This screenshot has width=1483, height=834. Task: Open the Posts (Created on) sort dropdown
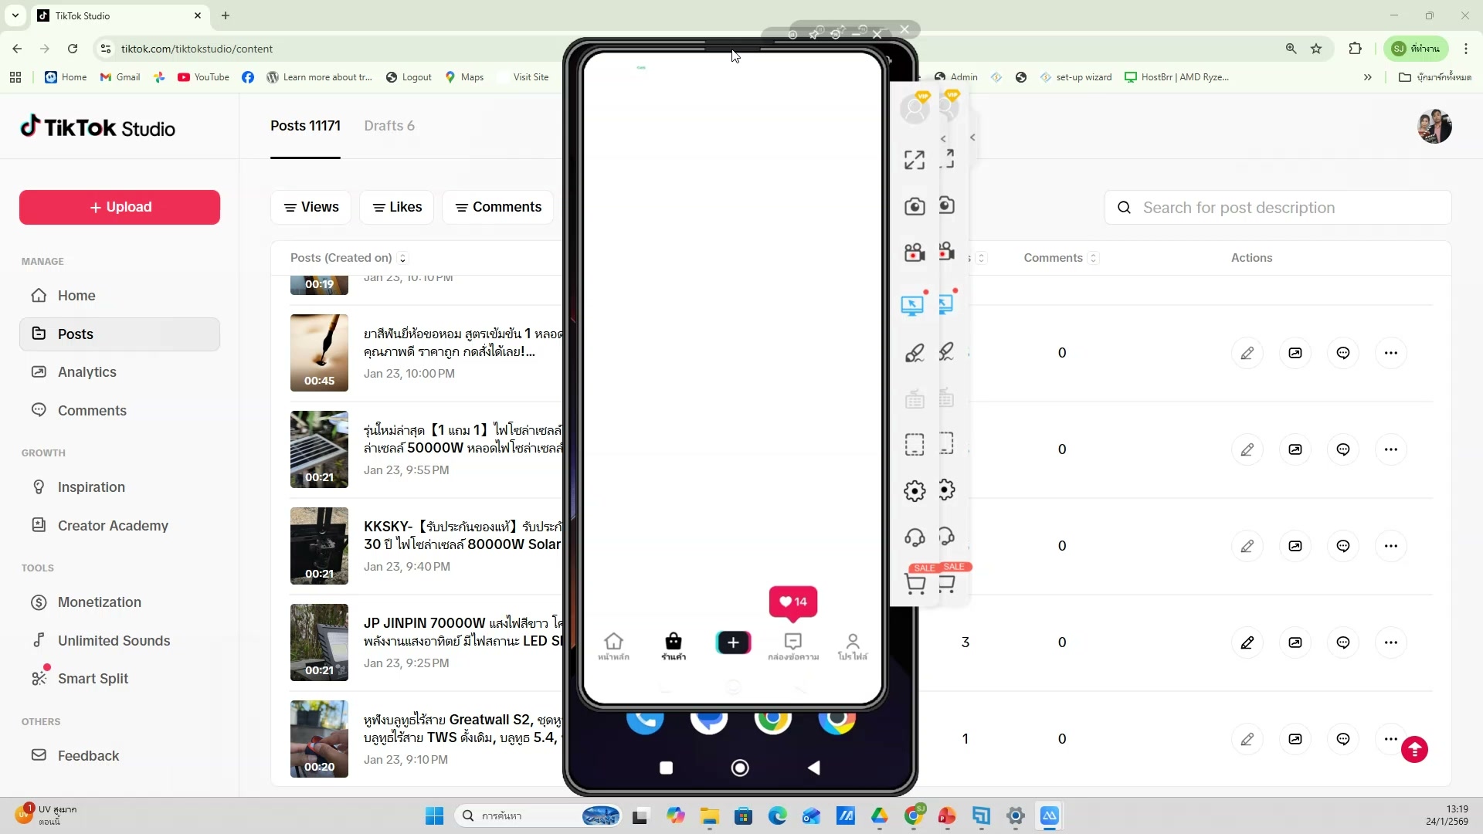[x=402, y=258]
